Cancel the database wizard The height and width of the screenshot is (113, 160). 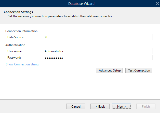tap(76, 106)
